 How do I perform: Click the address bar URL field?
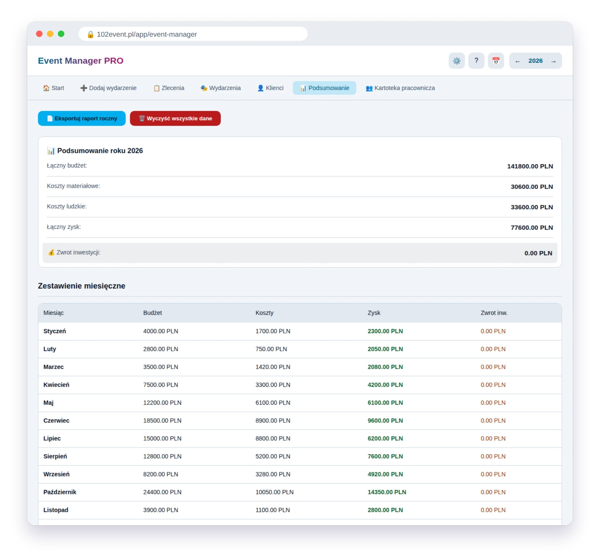193,34
